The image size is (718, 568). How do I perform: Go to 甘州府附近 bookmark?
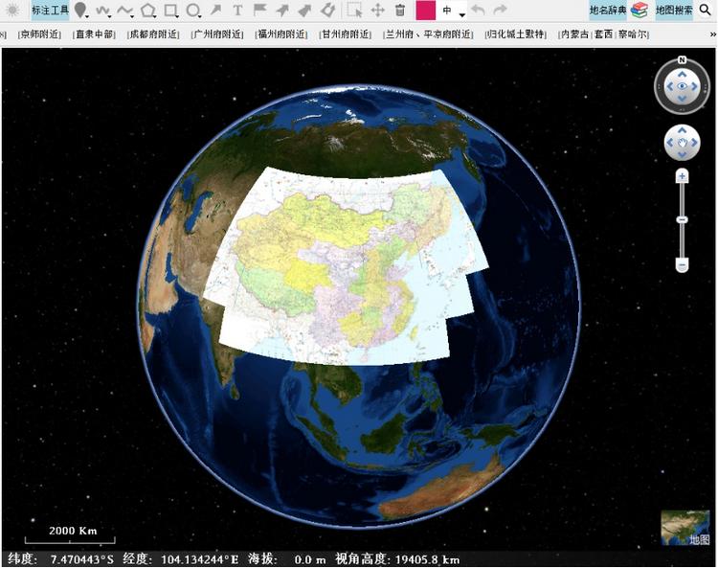(346, 34)
